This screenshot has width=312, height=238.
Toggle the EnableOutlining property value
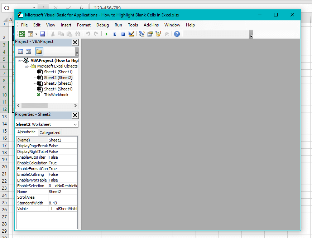pos(63,174)
